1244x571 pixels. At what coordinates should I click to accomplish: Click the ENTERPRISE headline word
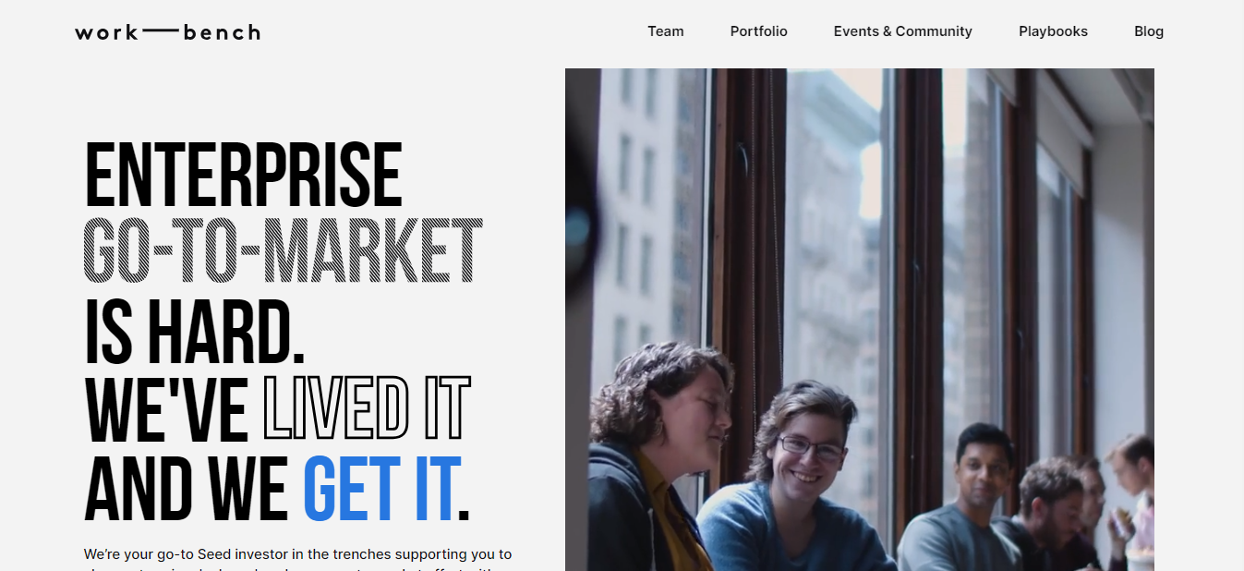244,175
